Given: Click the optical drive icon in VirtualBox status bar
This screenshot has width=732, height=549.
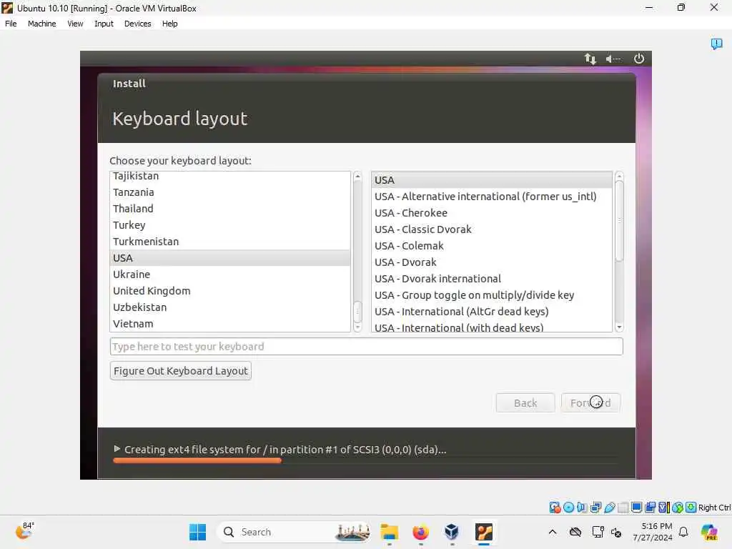Looking at the screenshot, I should click(x=568, y=508).
